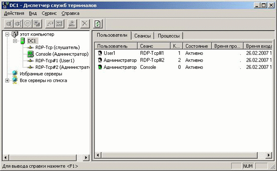Click 'Активно' in the User1 row
277x171 pixels.
[x=194, y=53]
